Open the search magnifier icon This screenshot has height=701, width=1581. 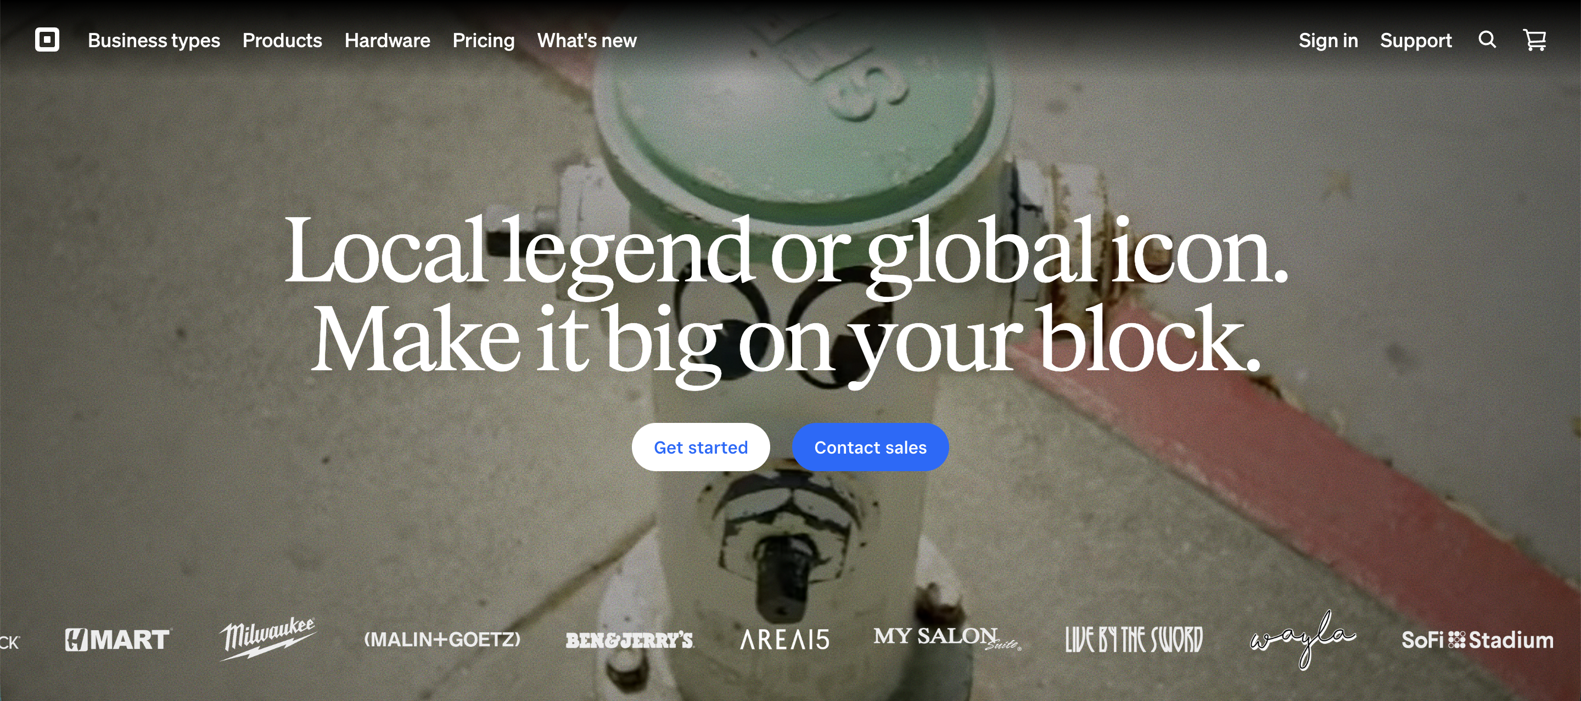(1487, 40)
